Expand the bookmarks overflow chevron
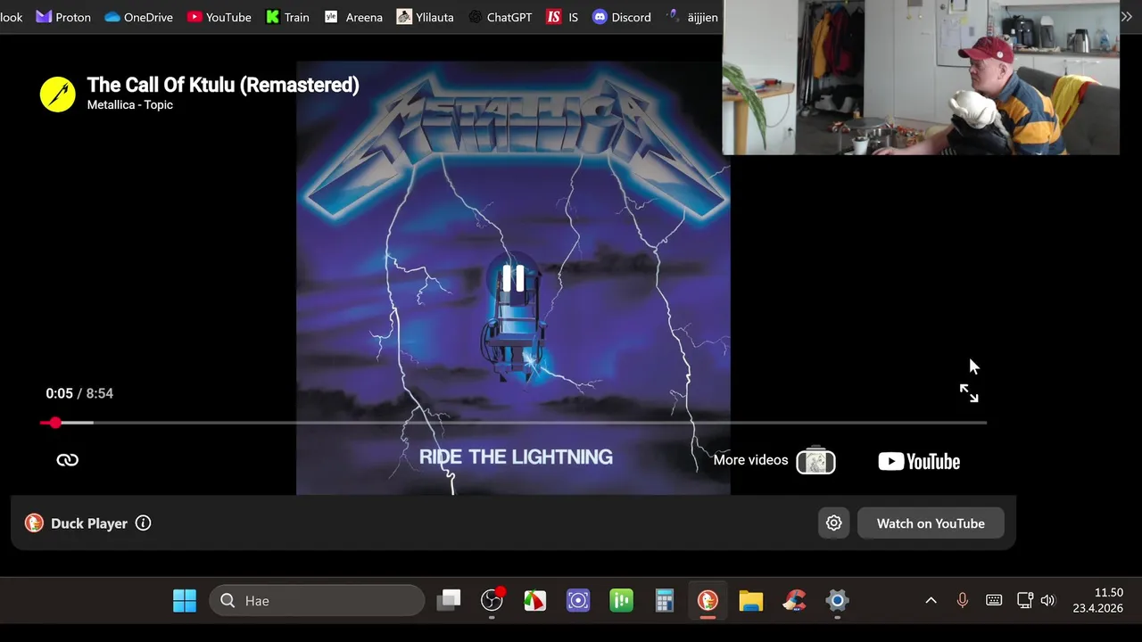 [1126, 17]
